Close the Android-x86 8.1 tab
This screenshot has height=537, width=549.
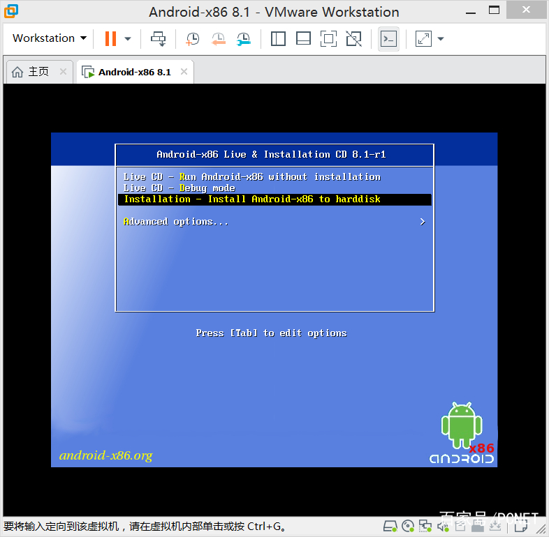click(184, 72)
